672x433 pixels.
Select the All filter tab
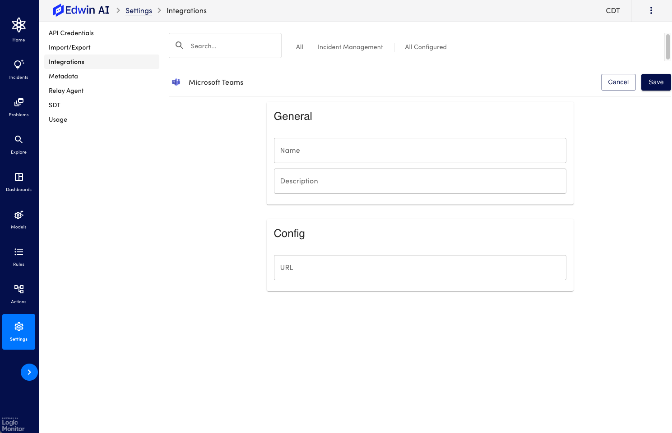click(x=300, y=47)
